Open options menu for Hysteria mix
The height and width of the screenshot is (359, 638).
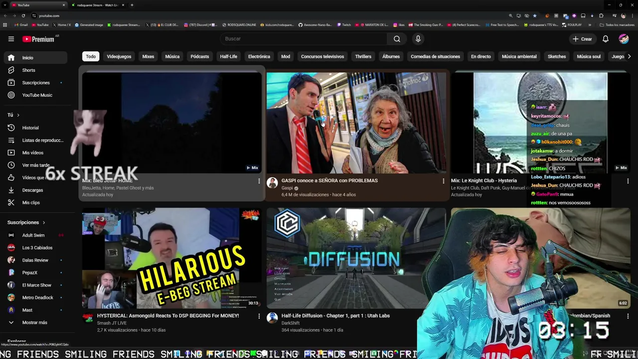(628, 181)
